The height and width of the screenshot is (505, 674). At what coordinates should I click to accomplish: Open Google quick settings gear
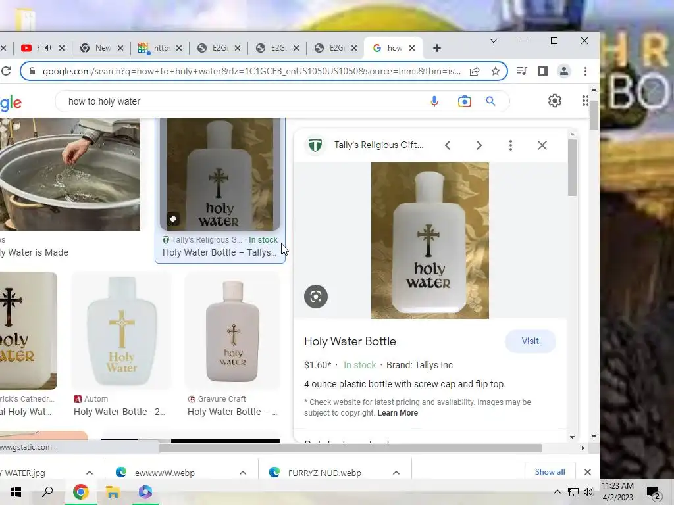click(x=554, y=101)
